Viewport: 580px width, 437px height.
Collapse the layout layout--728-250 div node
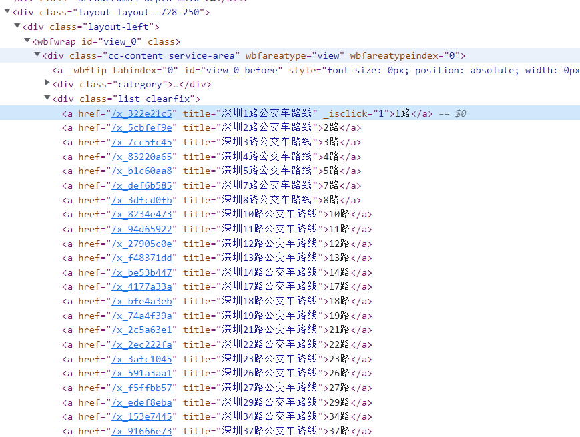[7, 11]
